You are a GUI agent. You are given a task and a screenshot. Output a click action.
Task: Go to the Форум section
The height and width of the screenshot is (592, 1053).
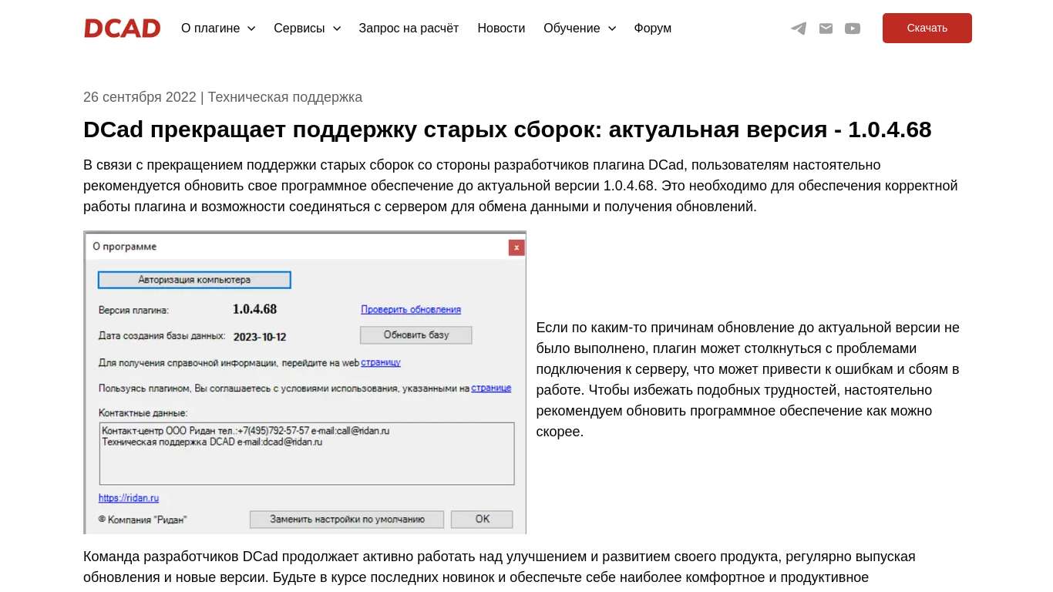coord(652,28)
